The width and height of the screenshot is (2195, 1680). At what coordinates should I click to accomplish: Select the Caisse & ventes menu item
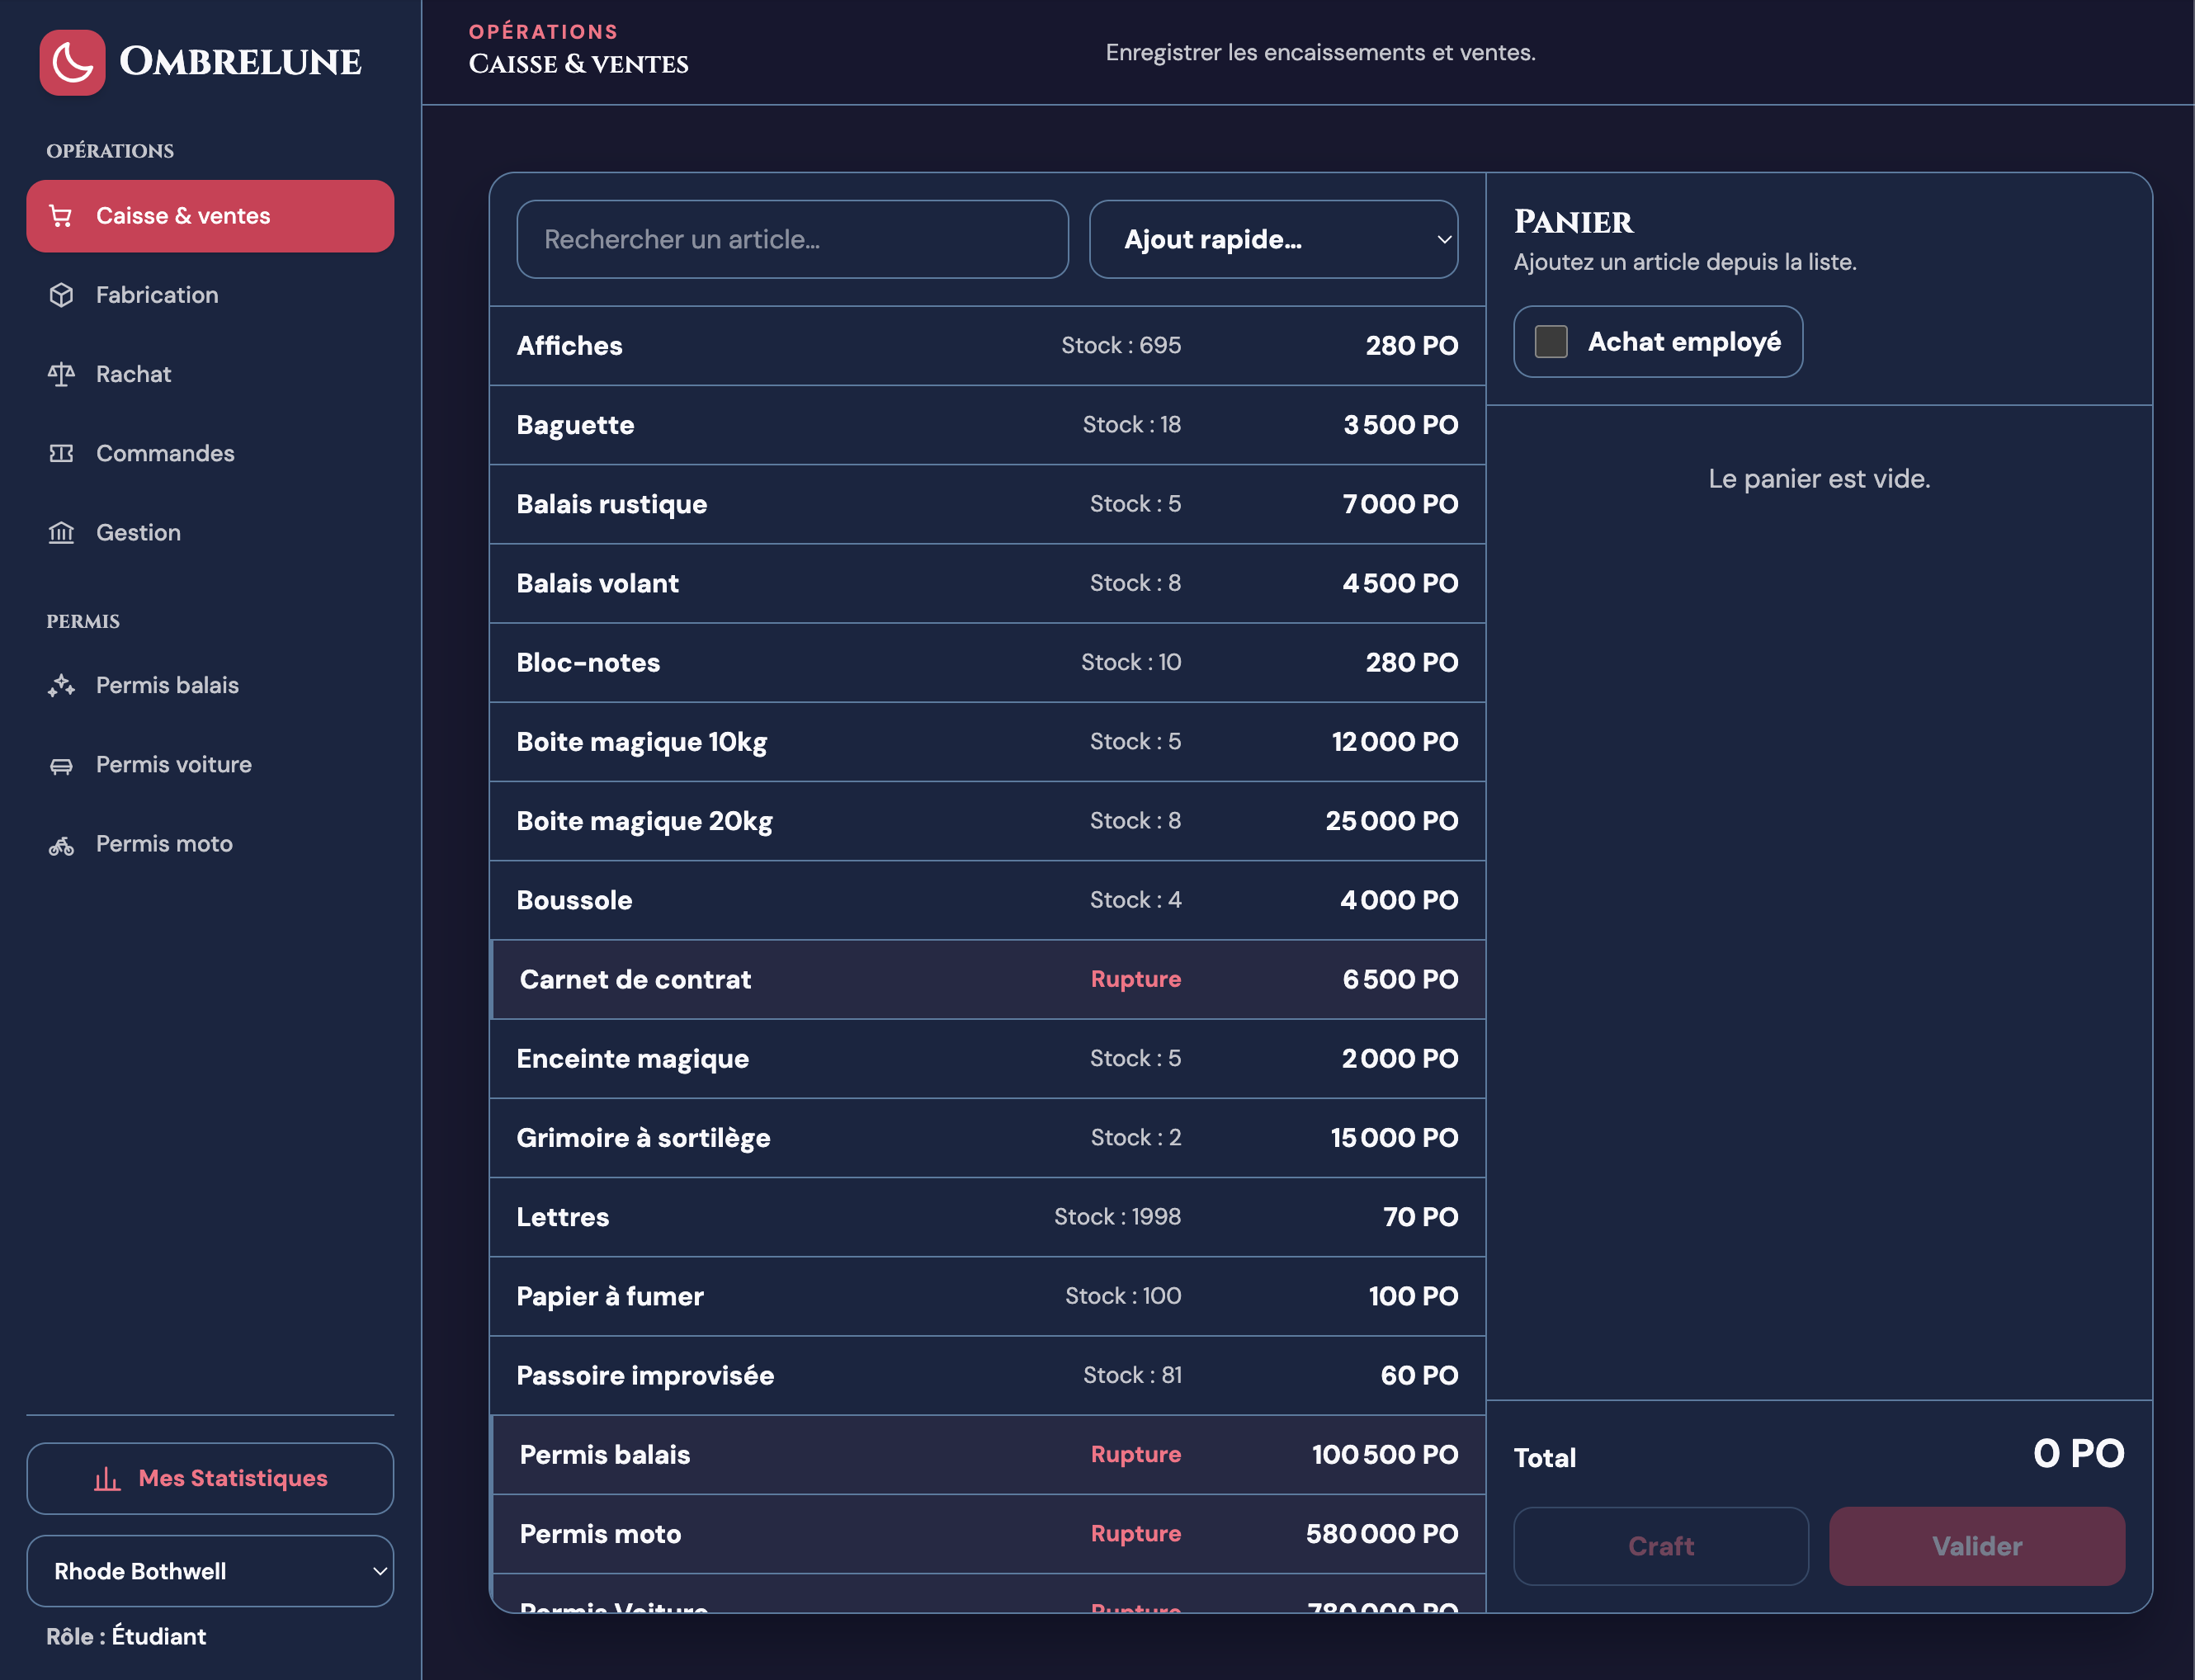(x=210, y=216)
